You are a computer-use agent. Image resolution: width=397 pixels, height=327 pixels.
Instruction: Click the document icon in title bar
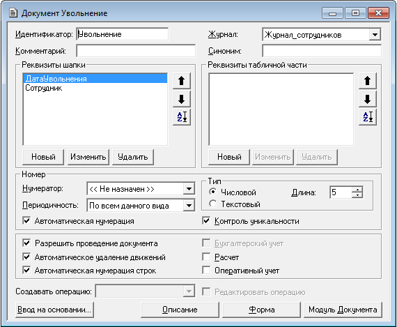pos(13,13)
